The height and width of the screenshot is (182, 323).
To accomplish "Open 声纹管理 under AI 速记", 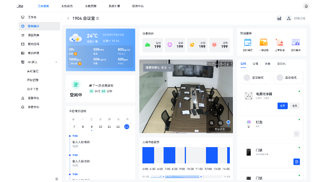I will [33, 80].
